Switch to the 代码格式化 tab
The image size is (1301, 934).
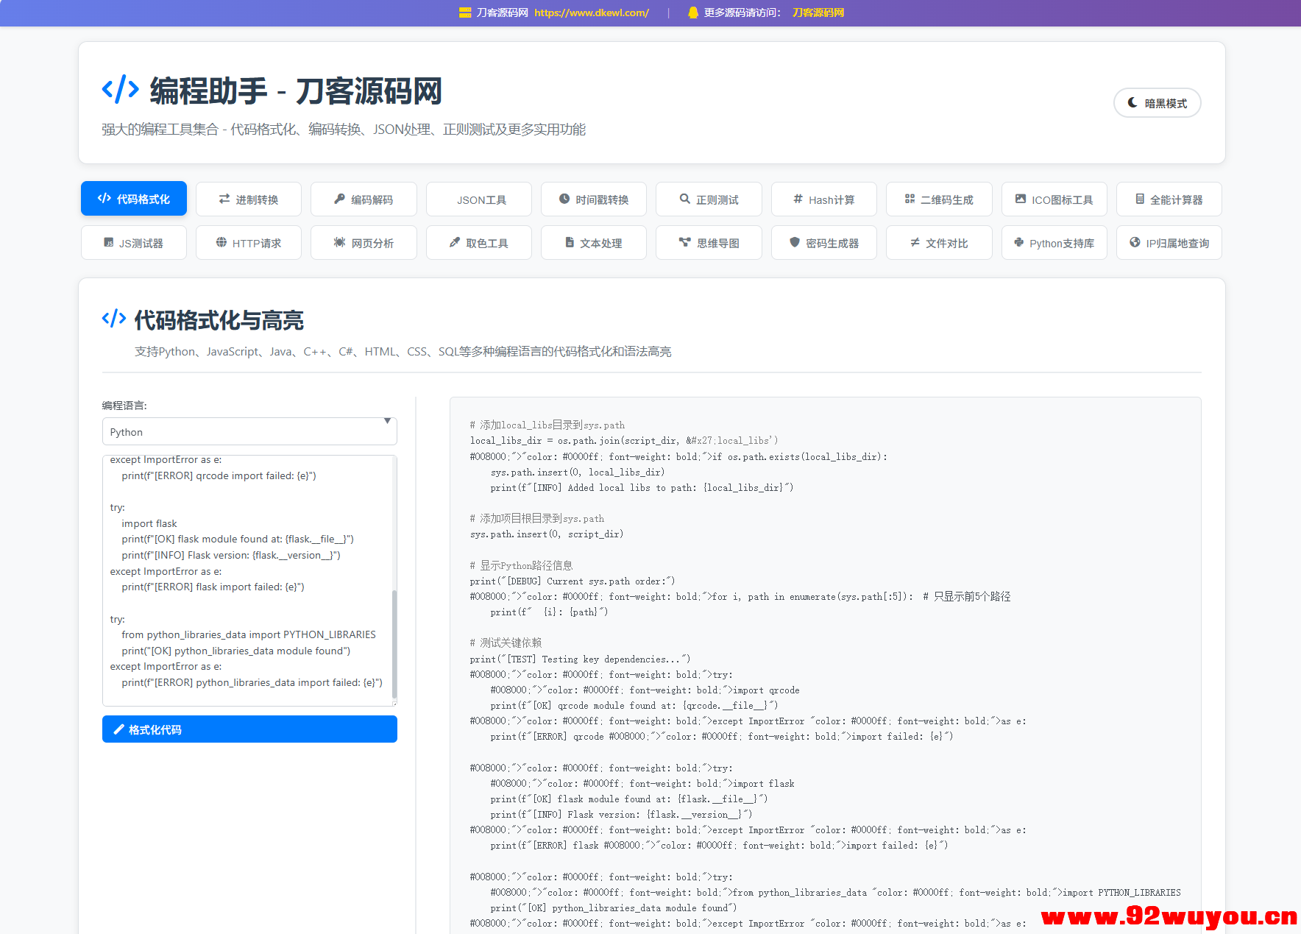tap(133, 198)
